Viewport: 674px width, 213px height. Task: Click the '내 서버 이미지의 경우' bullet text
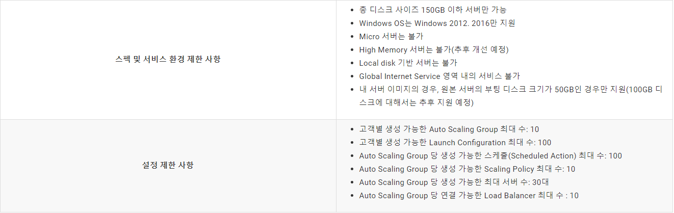[x=510, y=89]
